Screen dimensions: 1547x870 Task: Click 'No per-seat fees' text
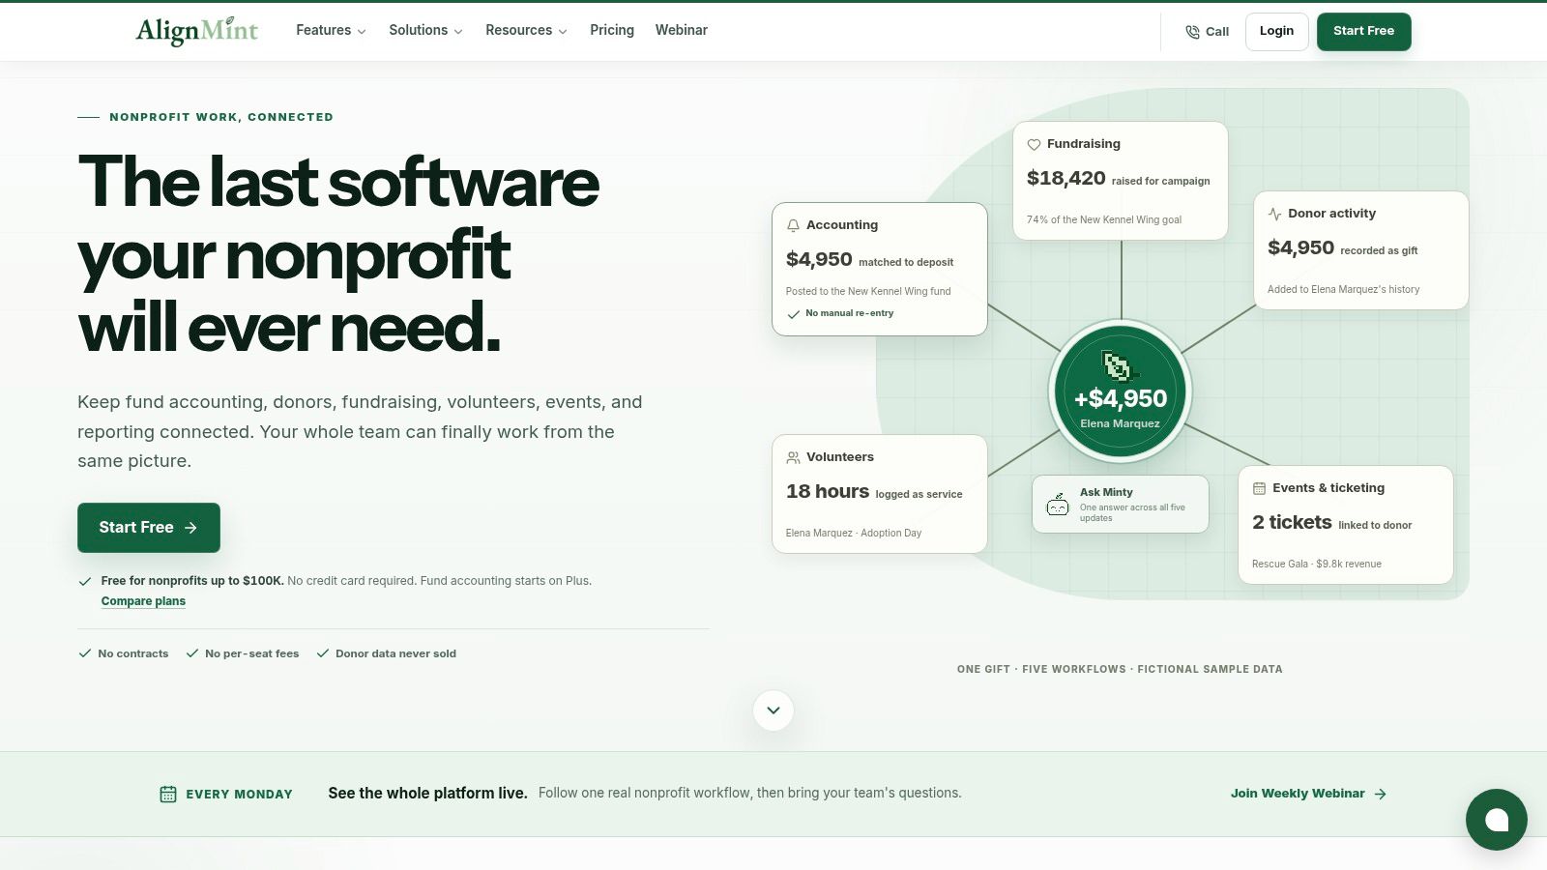coord(251,653)
